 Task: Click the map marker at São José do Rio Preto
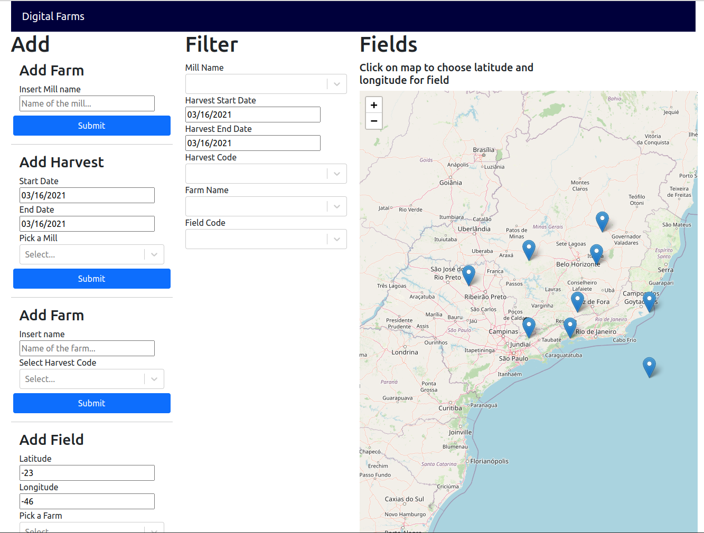pos(468,275)
